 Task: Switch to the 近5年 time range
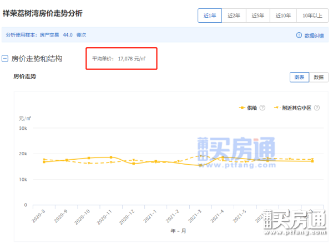point(258,16)
